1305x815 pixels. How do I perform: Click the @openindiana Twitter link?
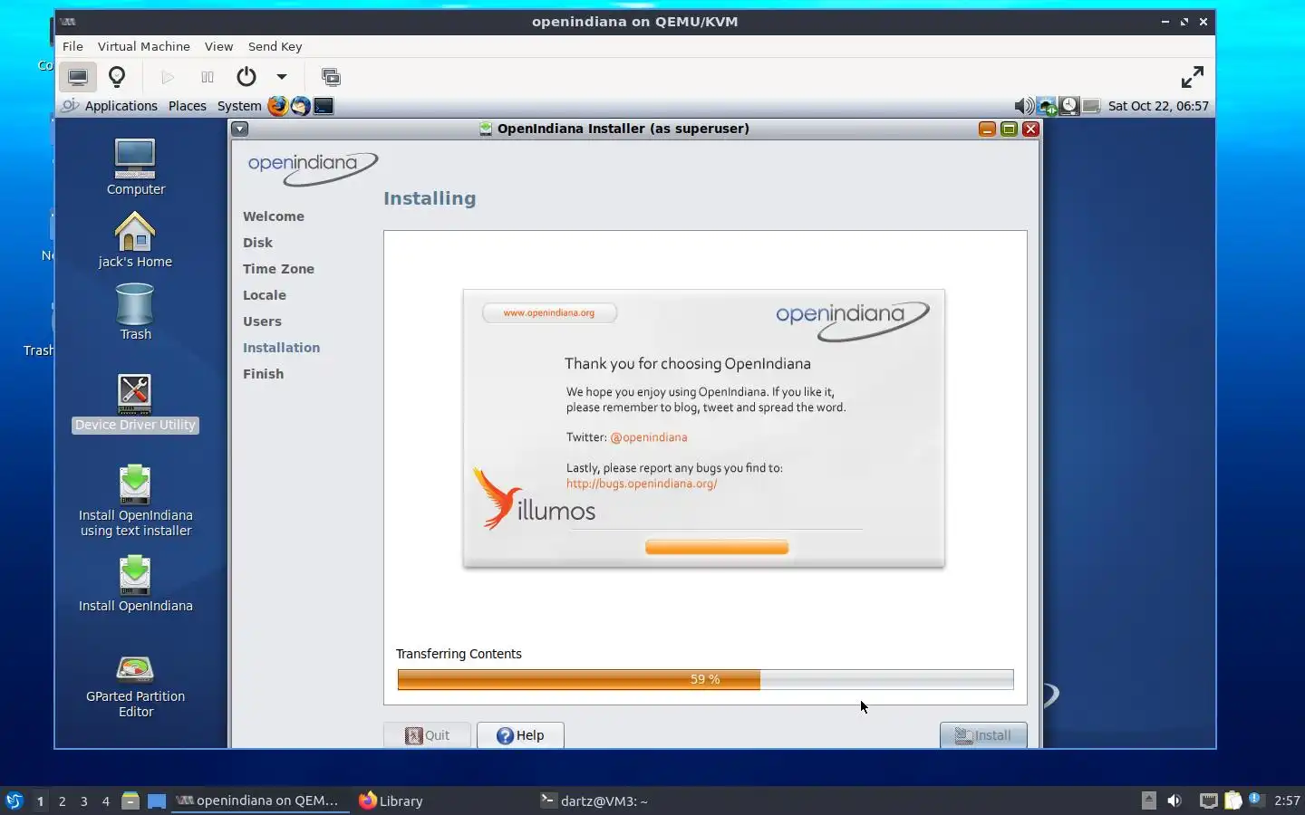coord(649,437)
